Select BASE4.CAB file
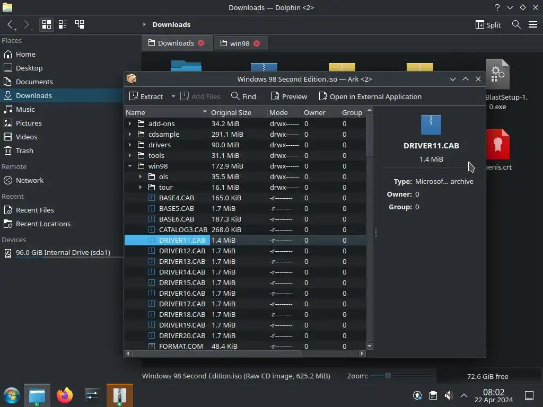The width and height of the screenshot is (543, 407). point(245,198)
